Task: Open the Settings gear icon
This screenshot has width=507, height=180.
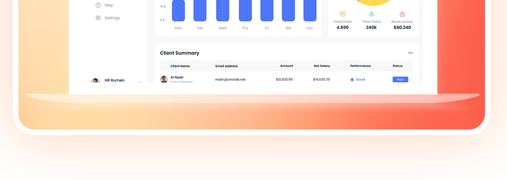Action: (98, 18)
